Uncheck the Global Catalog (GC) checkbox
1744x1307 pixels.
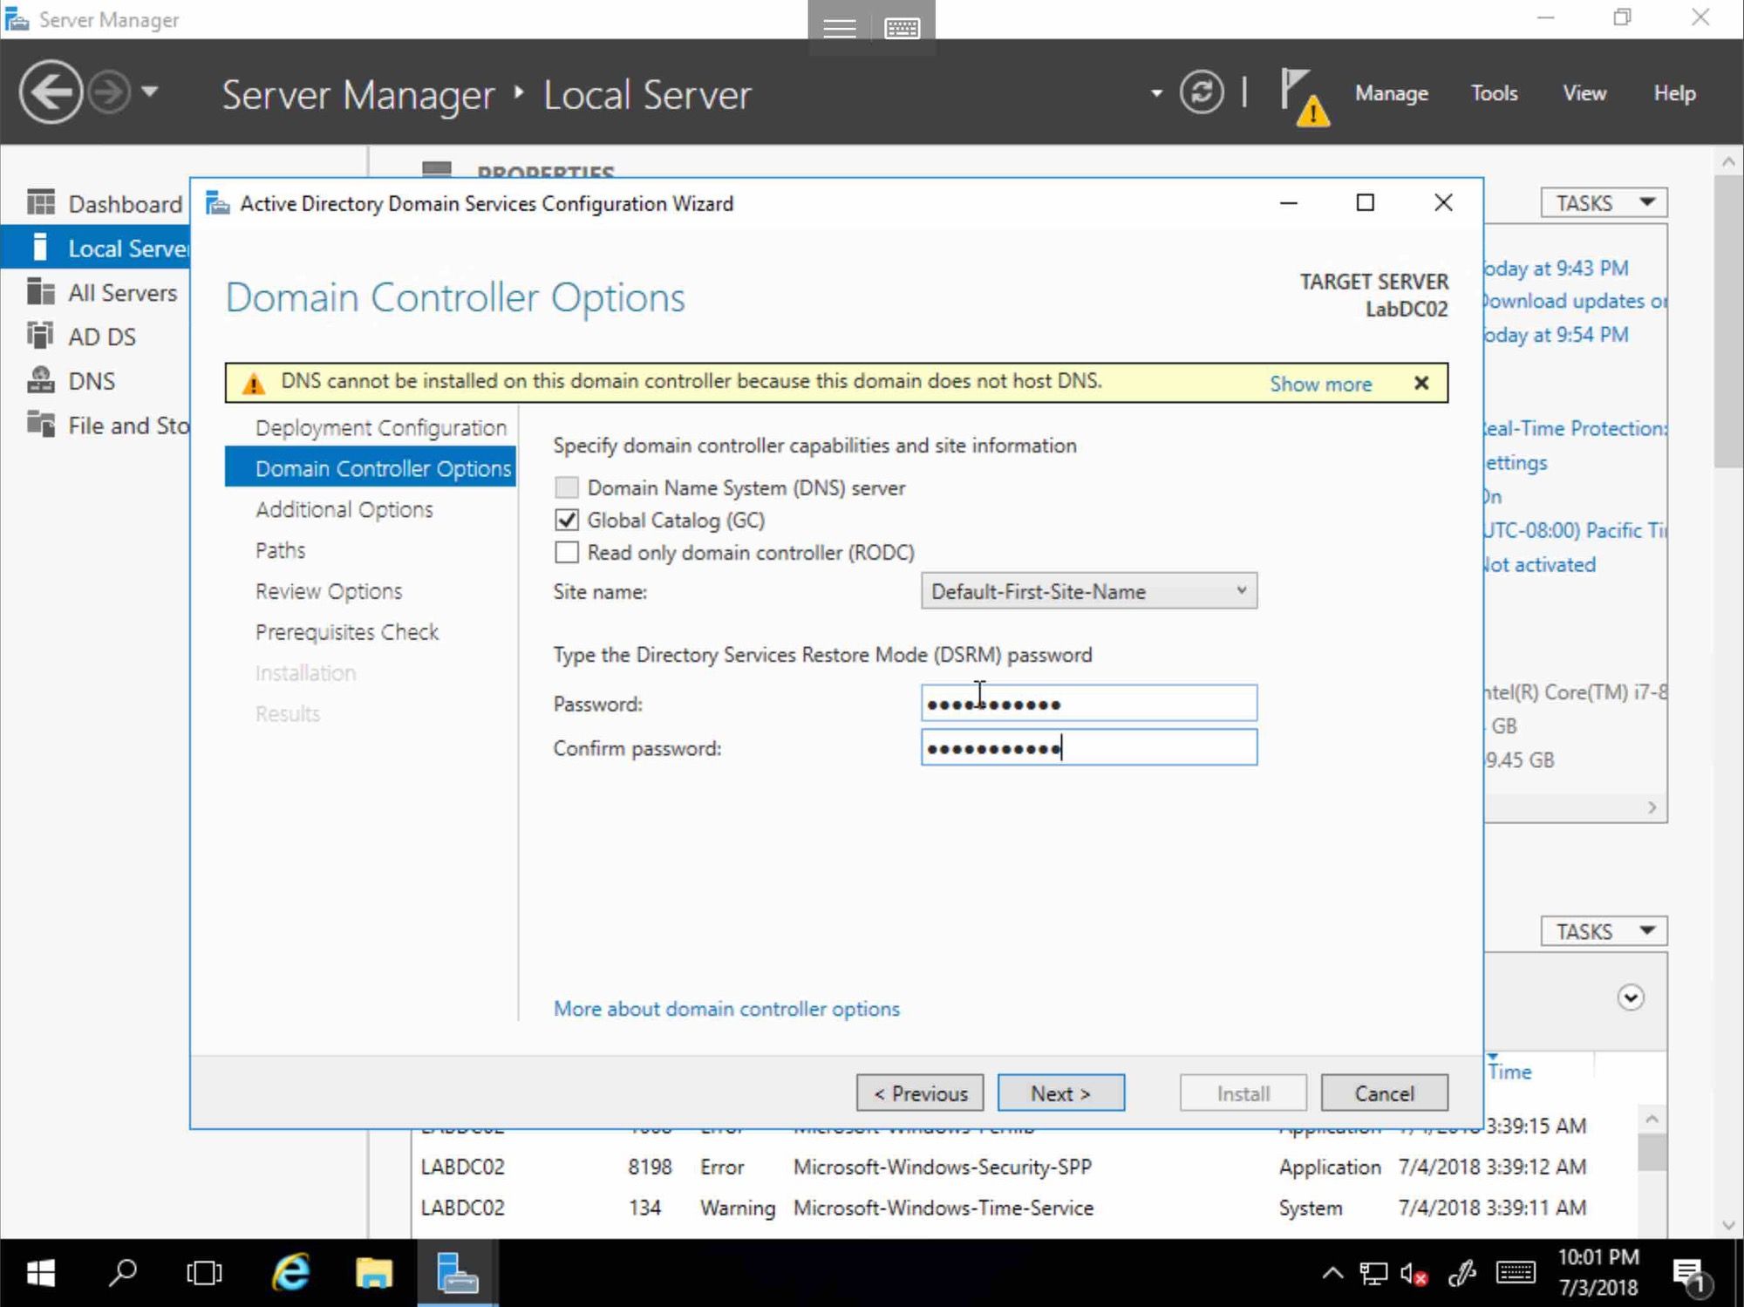pyautogui.click(x=567, y=520)
